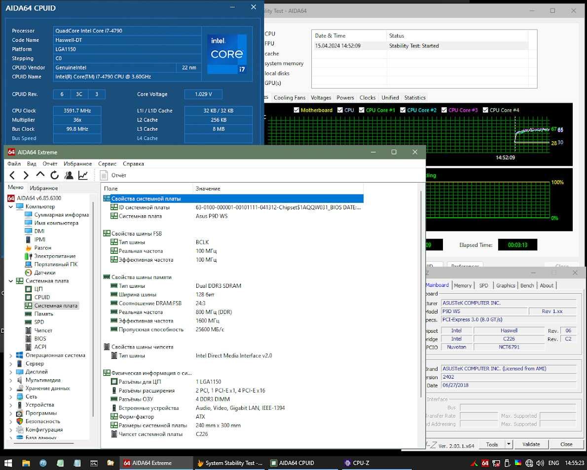This screenshot has height=470, width=587.
Task: Go up one level with the up arrow
Action: point(40,175)
